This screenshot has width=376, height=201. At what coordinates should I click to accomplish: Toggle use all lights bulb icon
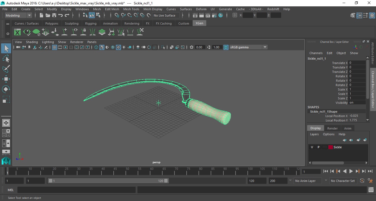[x=124, y=47]
